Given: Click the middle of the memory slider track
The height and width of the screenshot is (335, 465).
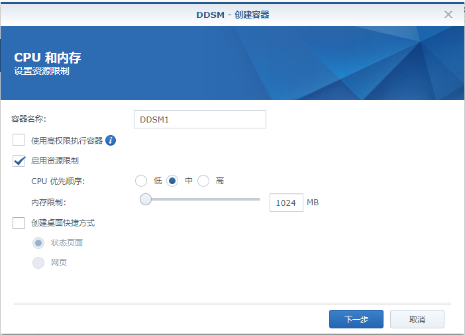Looking at the screenshot, I should click(x=202, y=199).
